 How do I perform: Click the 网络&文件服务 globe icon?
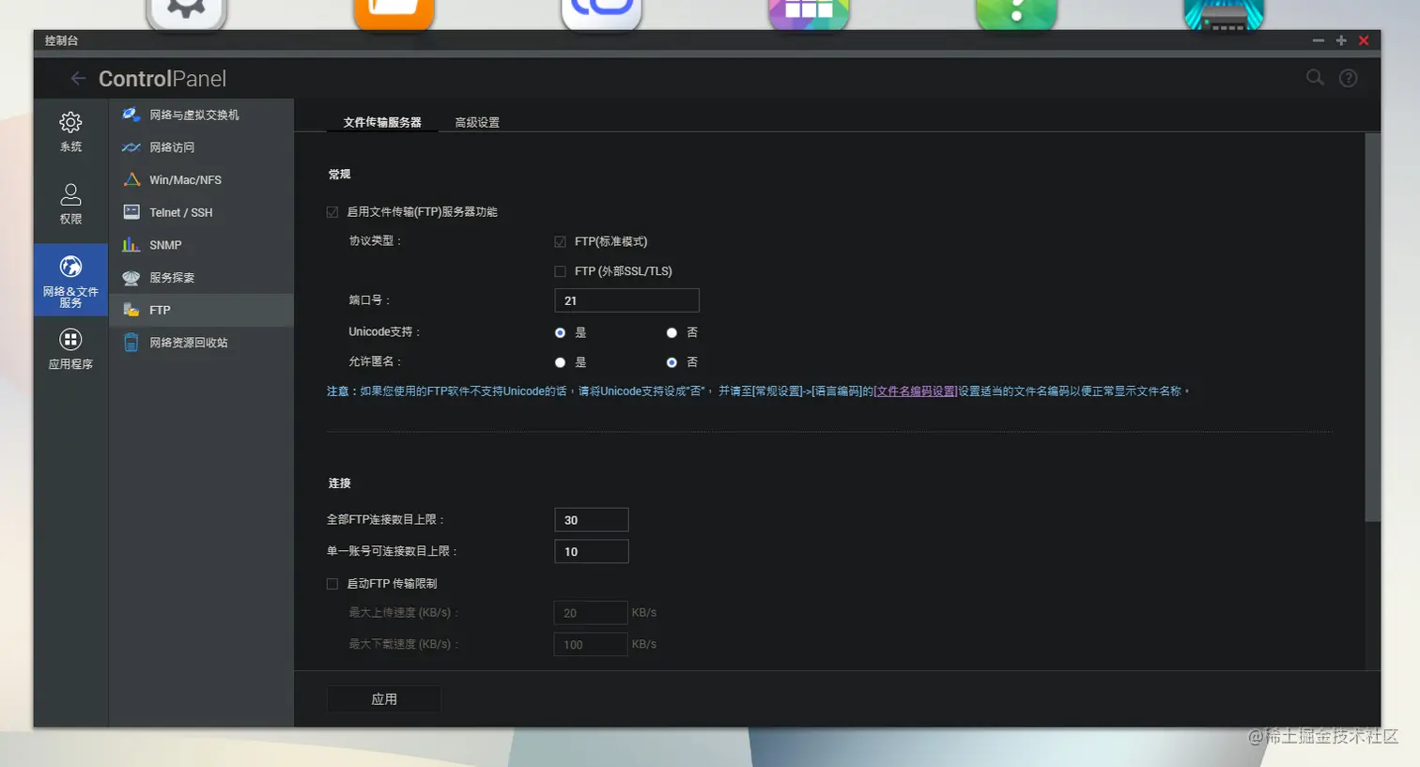click(70, 266)
